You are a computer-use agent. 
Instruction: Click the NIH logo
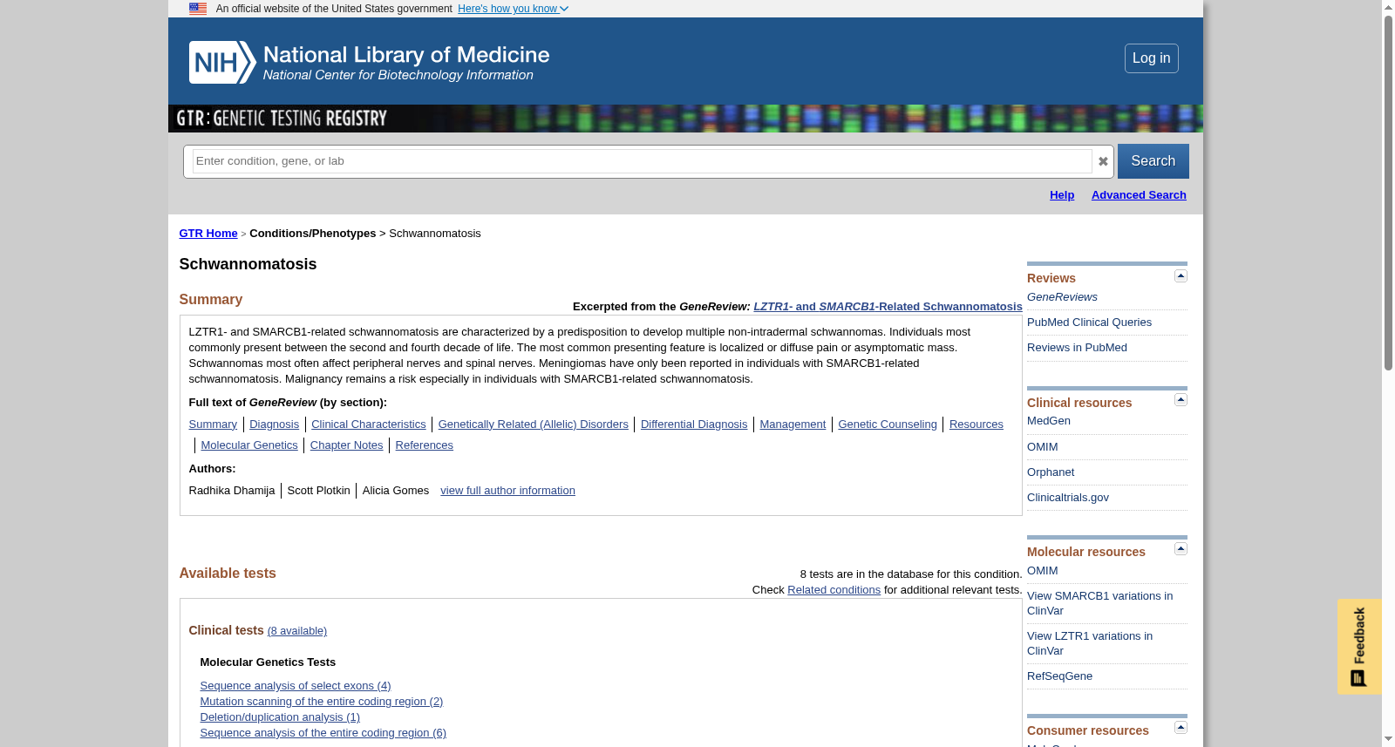click(x=222, y=62)
